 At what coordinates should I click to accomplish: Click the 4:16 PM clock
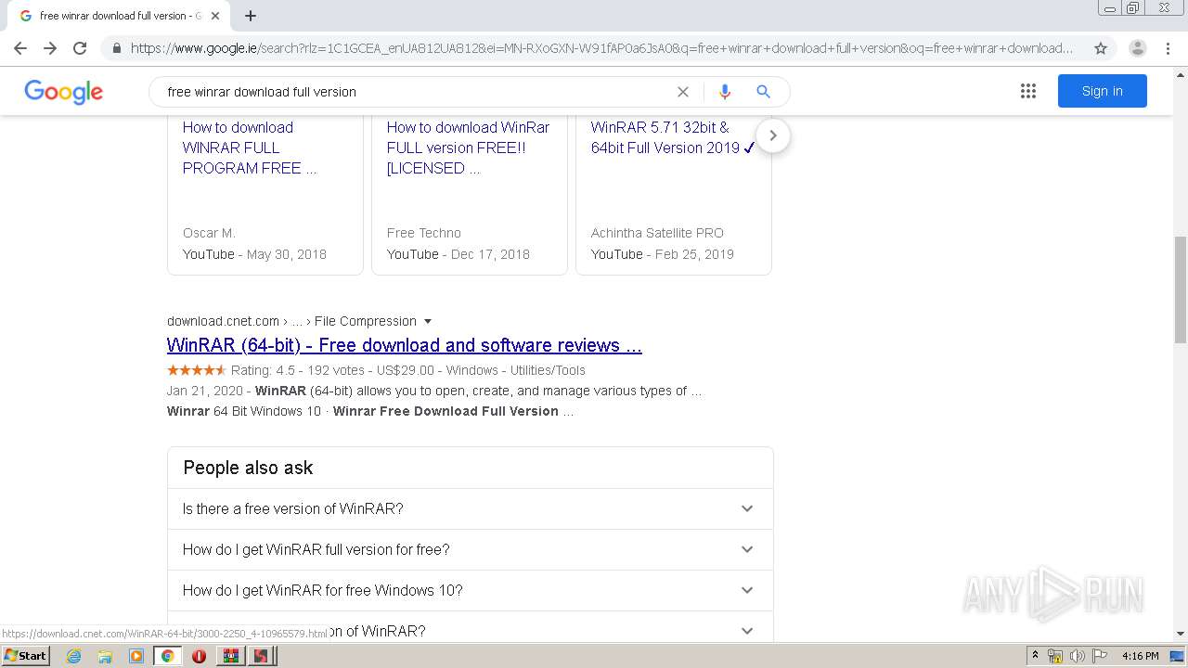click(x=1141, y=656)
